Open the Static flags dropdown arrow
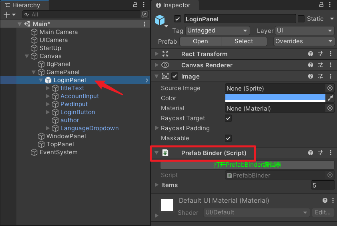The image size is (337, 226). point(332,19)
